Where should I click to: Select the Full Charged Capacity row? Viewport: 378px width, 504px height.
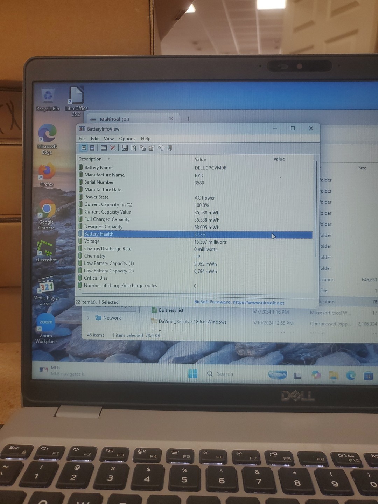point(195,219)
